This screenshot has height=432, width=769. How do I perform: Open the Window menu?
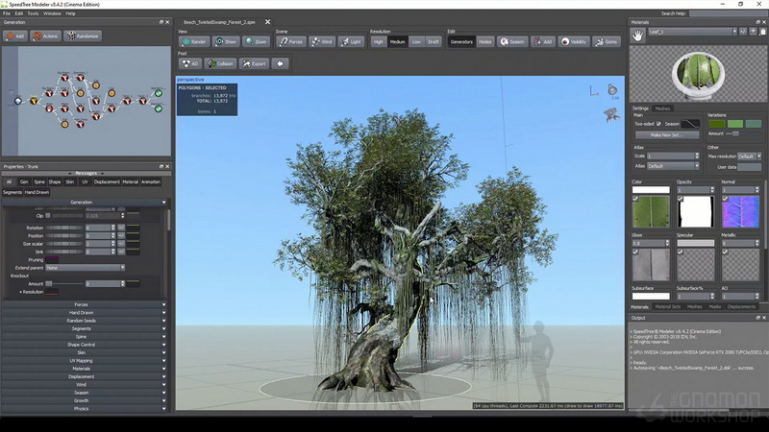coord(52,13)
